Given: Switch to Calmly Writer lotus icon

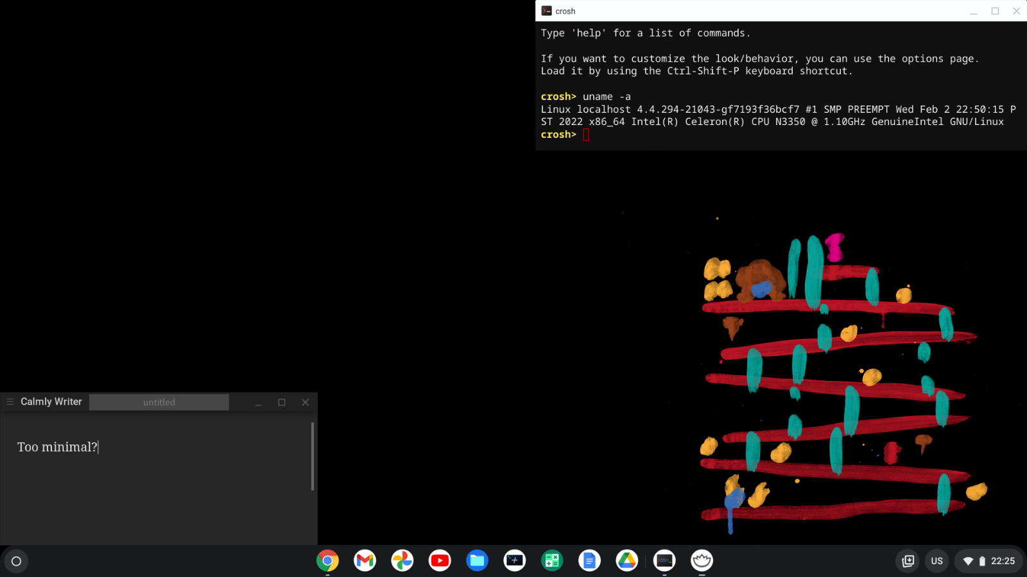Looking at the screenshot, I should [702, 561].
